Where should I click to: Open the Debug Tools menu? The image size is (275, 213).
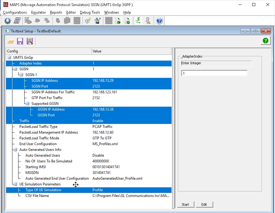(90, 12)
